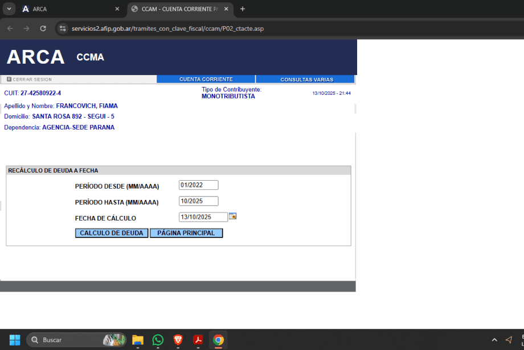Image resolution: width=524 pixels, height=350 pixels.
Task: Click the FECHA DE CÁLCULO label
Action: (x=105, y=218)
